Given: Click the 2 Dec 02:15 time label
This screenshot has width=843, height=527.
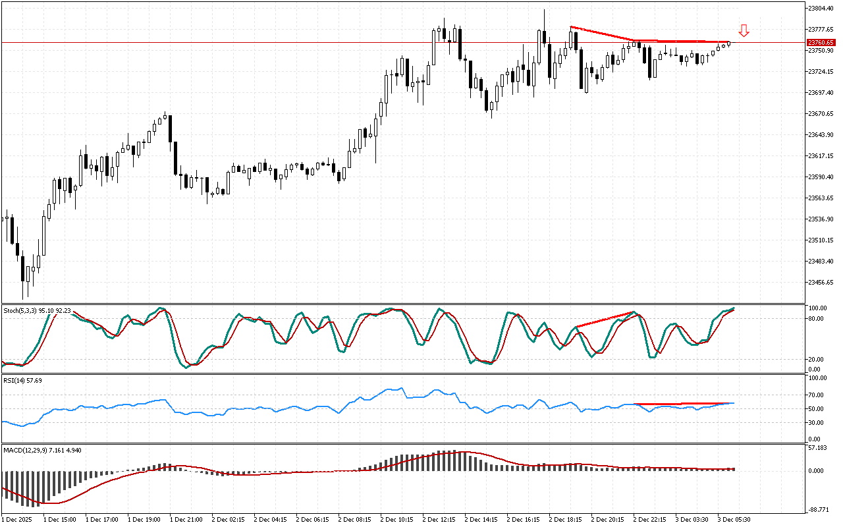Looking at the screenshot, I should pyautogui.click(x=228, y=520).
